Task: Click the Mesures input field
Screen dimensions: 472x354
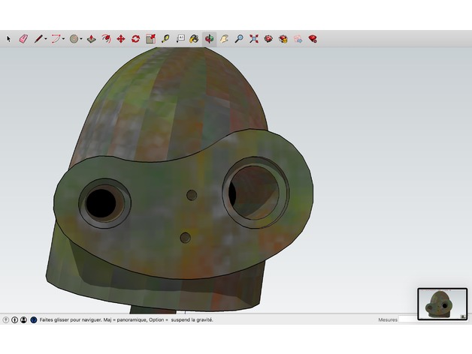Action: click(408, 319)
